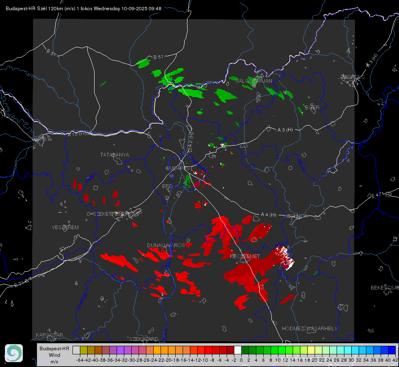The width and height of the screenshot is (399, 367).
Task: Click the VESZPREM city label
Action: pos(65,227)
